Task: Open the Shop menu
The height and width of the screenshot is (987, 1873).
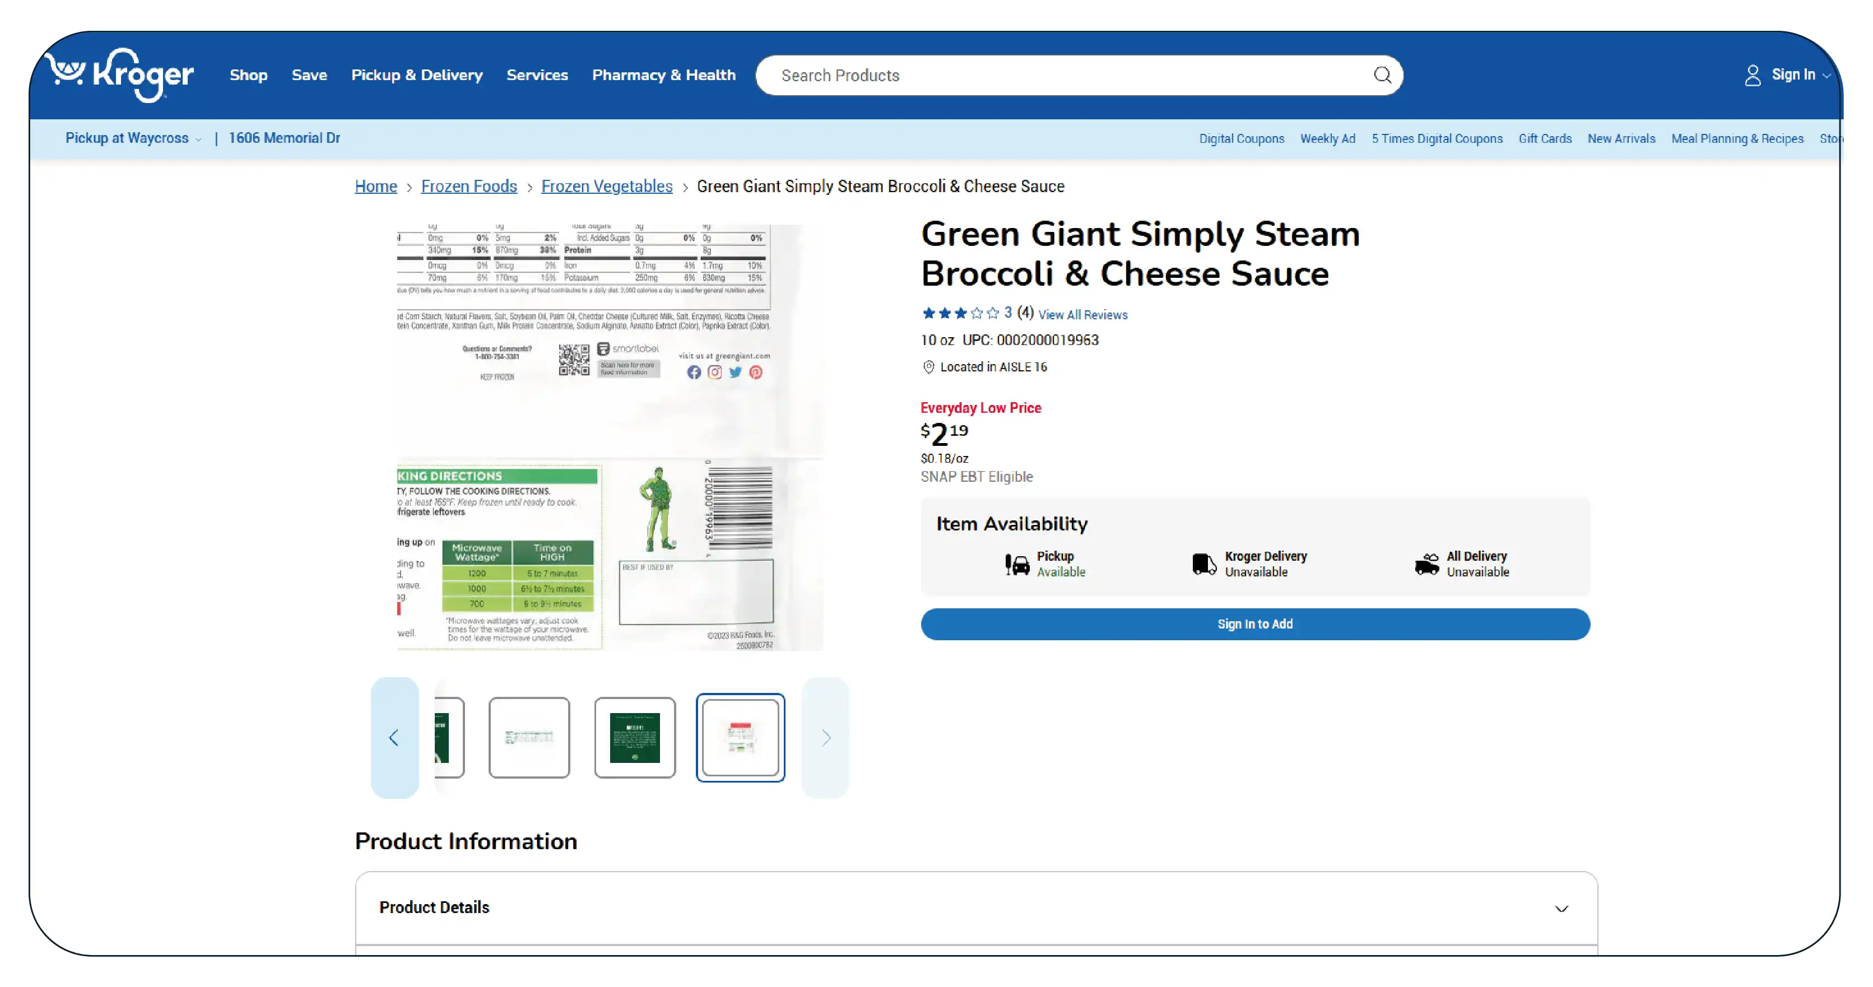Action: click(x=249, y=75)
